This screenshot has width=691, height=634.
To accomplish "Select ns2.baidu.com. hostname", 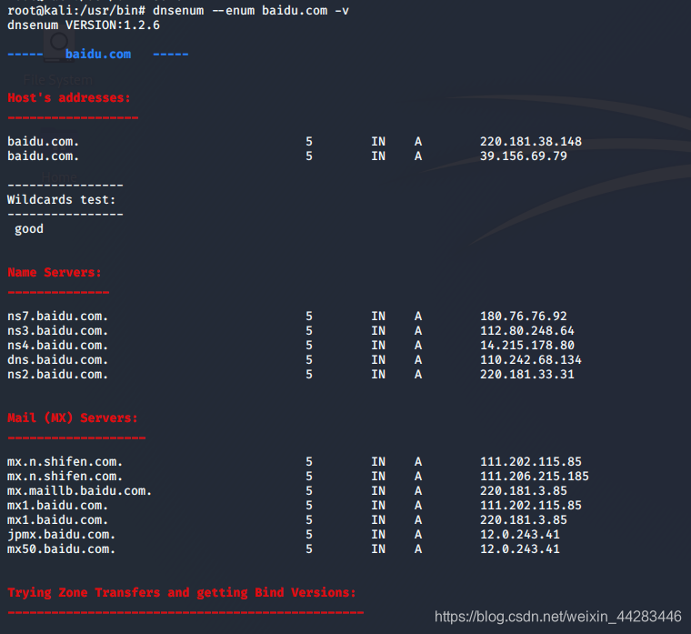I will (57, 375).
